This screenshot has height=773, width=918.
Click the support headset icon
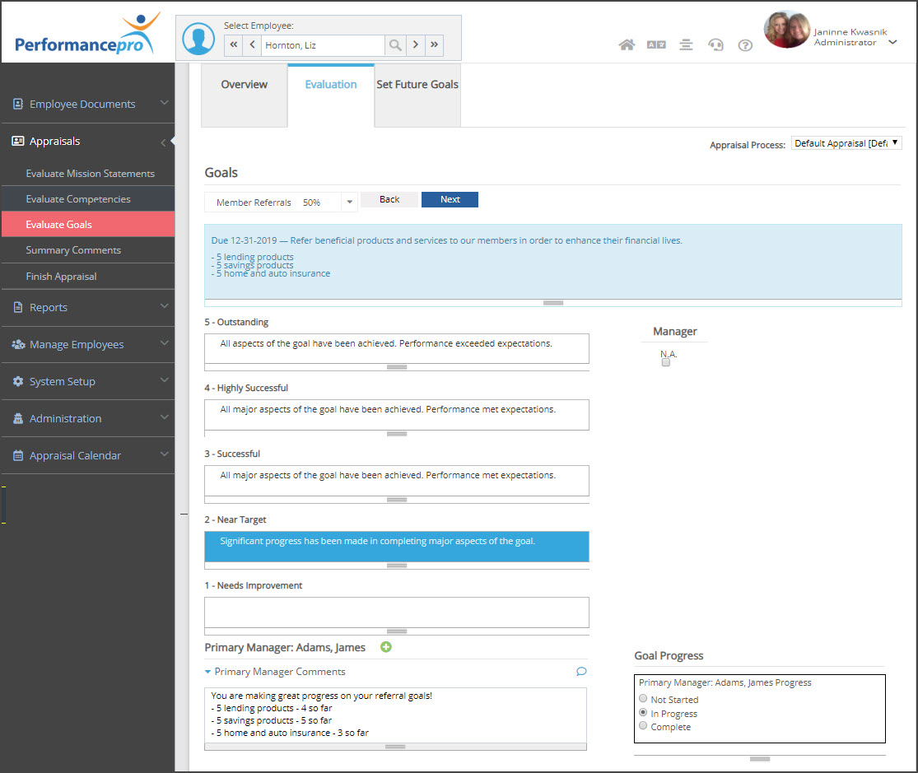[715, 45]
